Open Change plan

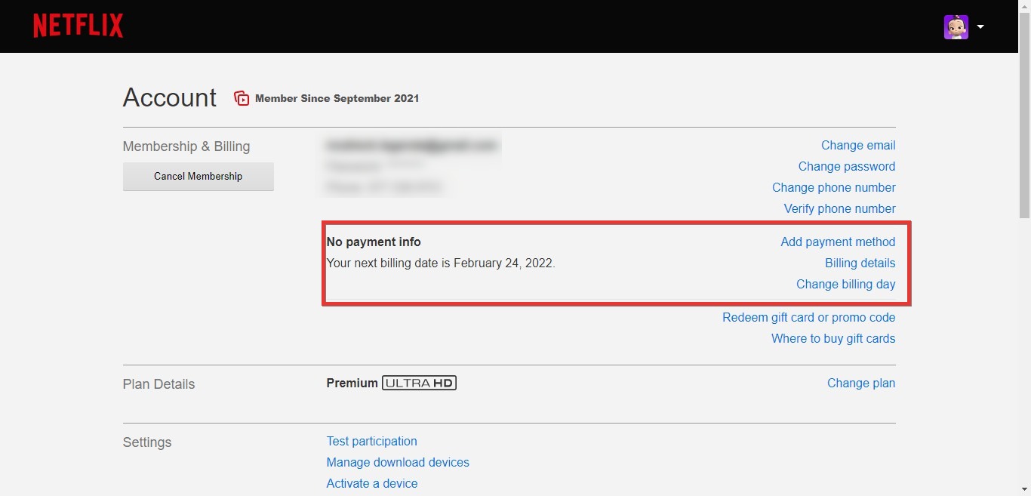coord(860,383)
